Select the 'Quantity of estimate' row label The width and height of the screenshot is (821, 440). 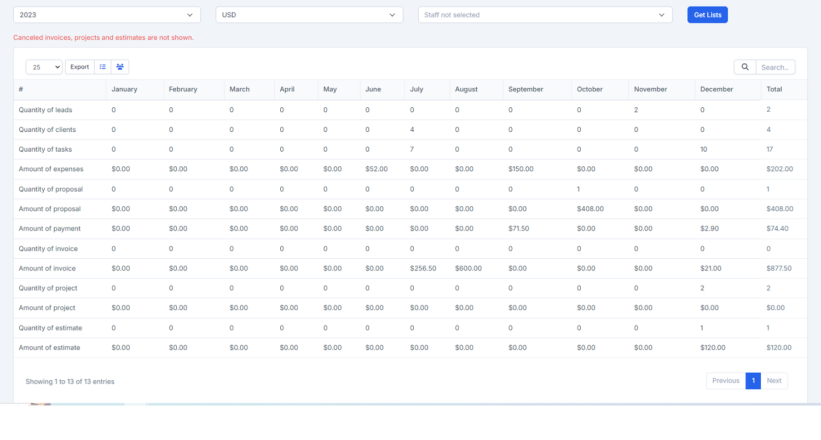click(x=50, y=328)
